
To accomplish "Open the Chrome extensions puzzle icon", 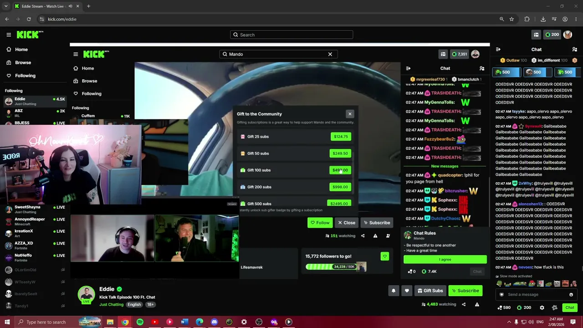I will click(x=527, y=19).
